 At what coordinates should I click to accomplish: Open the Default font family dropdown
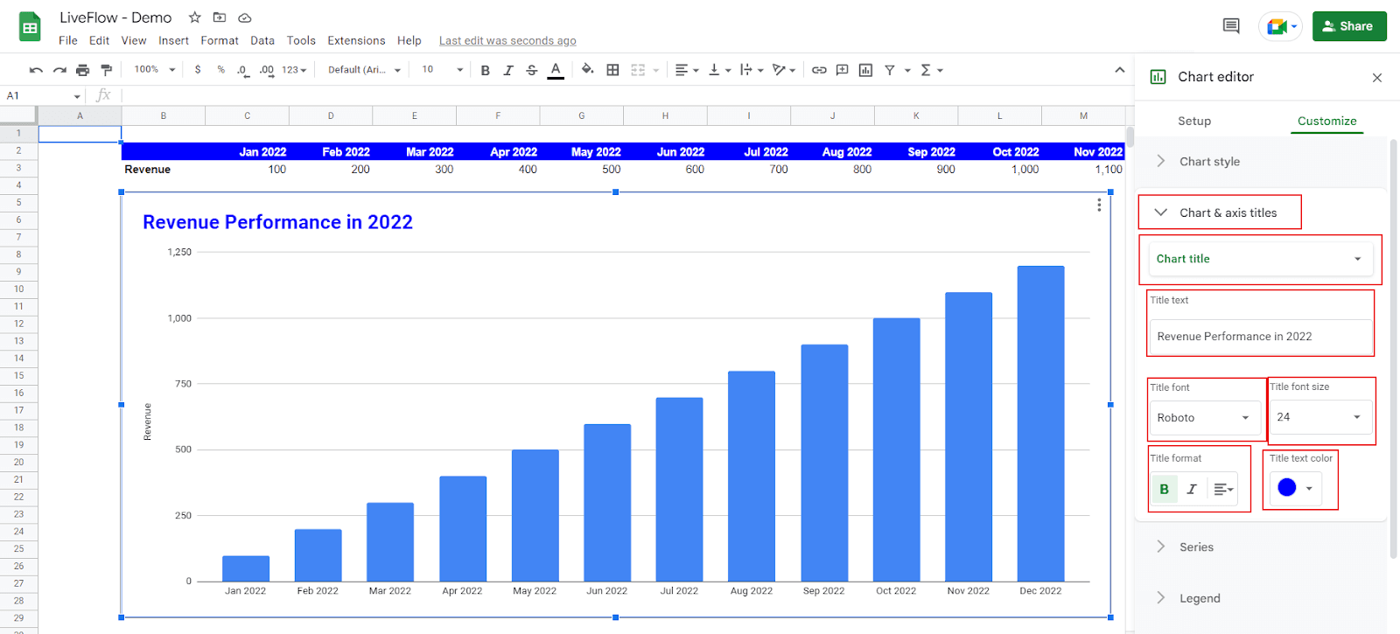pyautogui.click(x=364, y=70)
